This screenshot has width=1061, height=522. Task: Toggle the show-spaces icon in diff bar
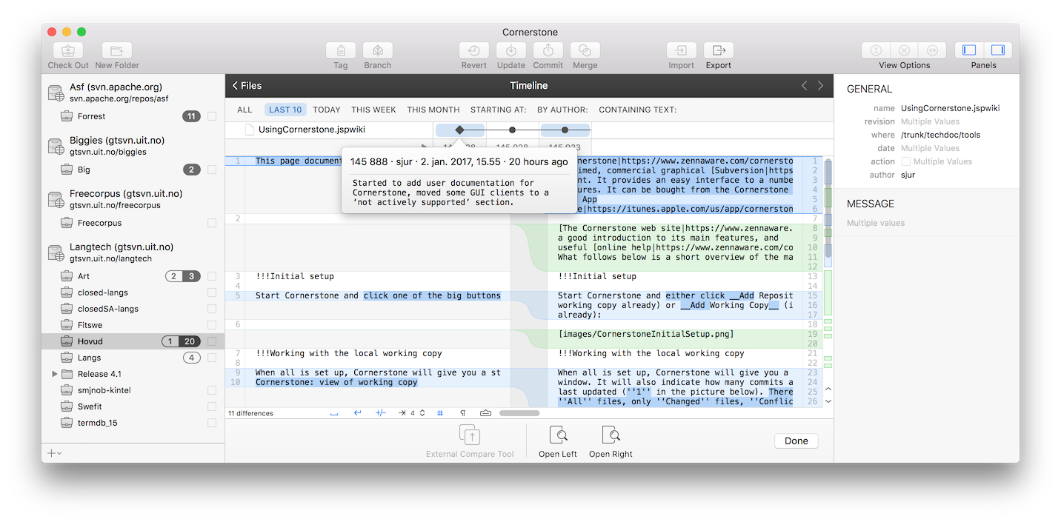tap(334, 413)
